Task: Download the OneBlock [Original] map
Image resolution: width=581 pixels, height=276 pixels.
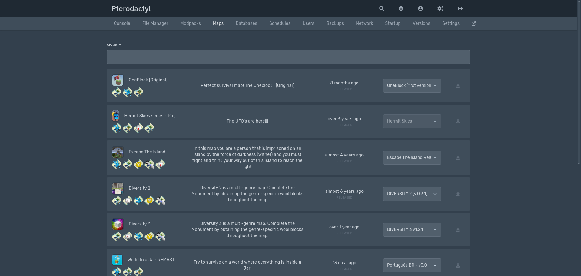Action: [458, 86]
